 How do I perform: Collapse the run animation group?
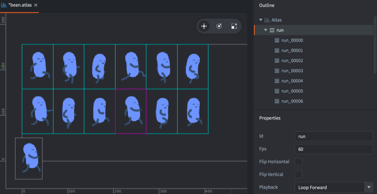pyautogui.click(x=266, y=30)
